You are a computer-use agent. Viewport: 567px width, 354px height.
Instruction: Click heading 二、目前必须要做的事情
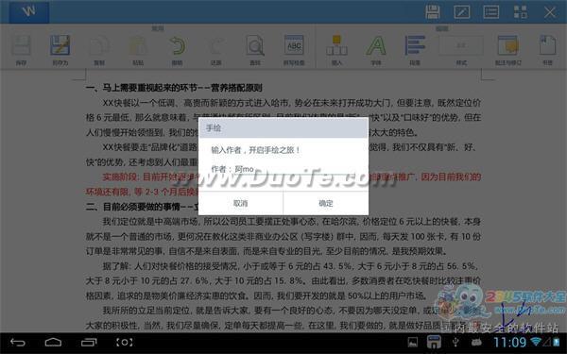tap(142, 207)
